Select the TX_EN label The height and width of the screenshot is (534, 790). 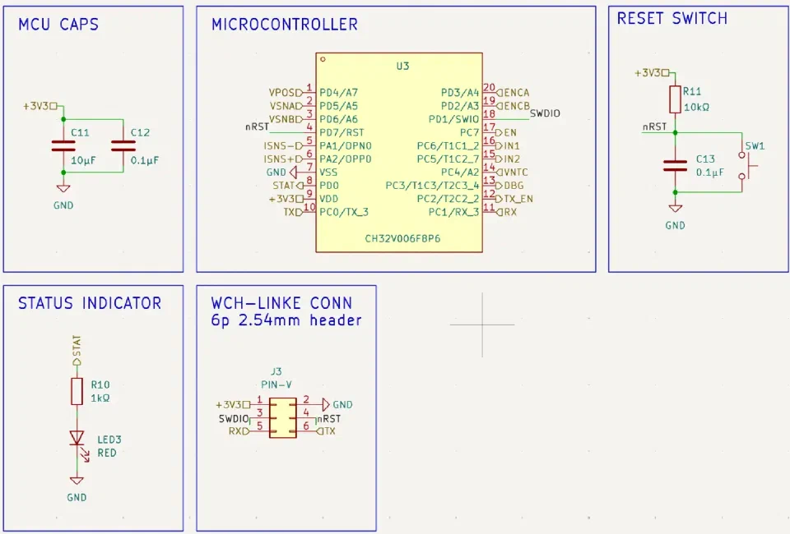click(514, 199)
